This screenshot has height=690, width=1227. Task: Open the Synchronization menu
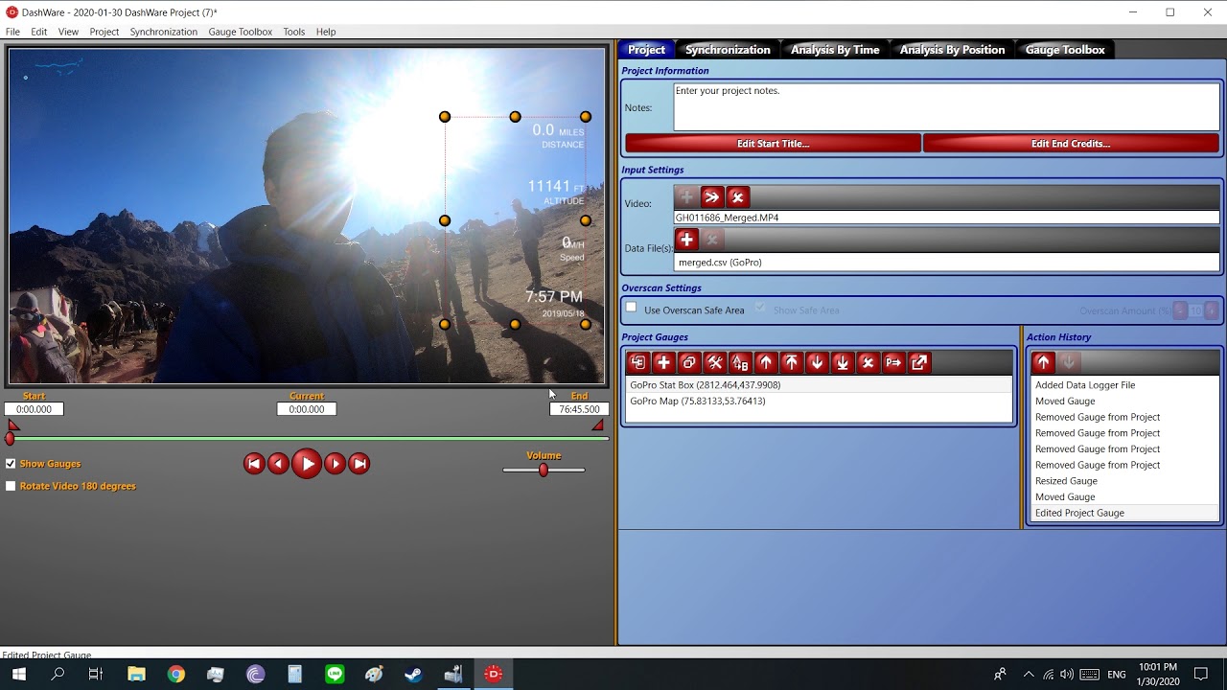(x=164, y=32)
